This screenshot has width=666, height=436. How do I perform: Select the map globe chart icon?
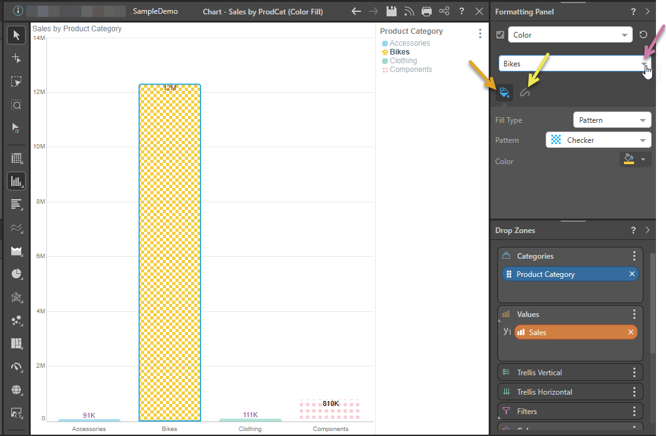(16, 390)
